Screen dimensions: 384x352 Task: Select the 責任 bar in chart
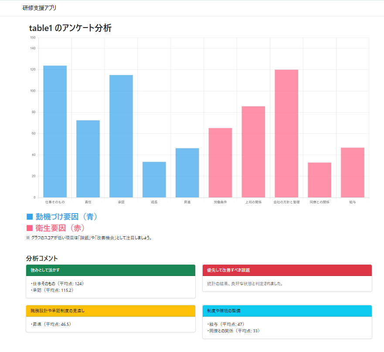[x=88, y=159]
